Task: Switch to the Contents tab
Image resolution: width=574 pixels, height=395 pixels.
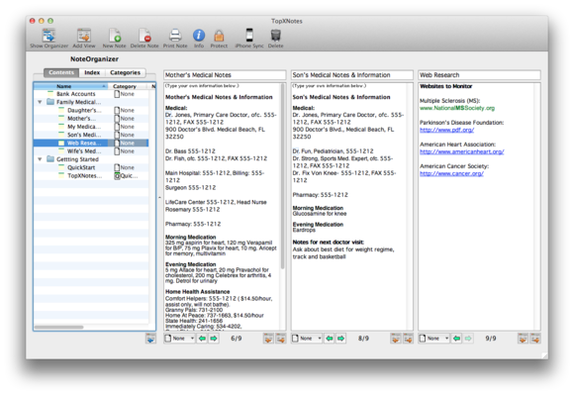Action: tap(61, 72)
